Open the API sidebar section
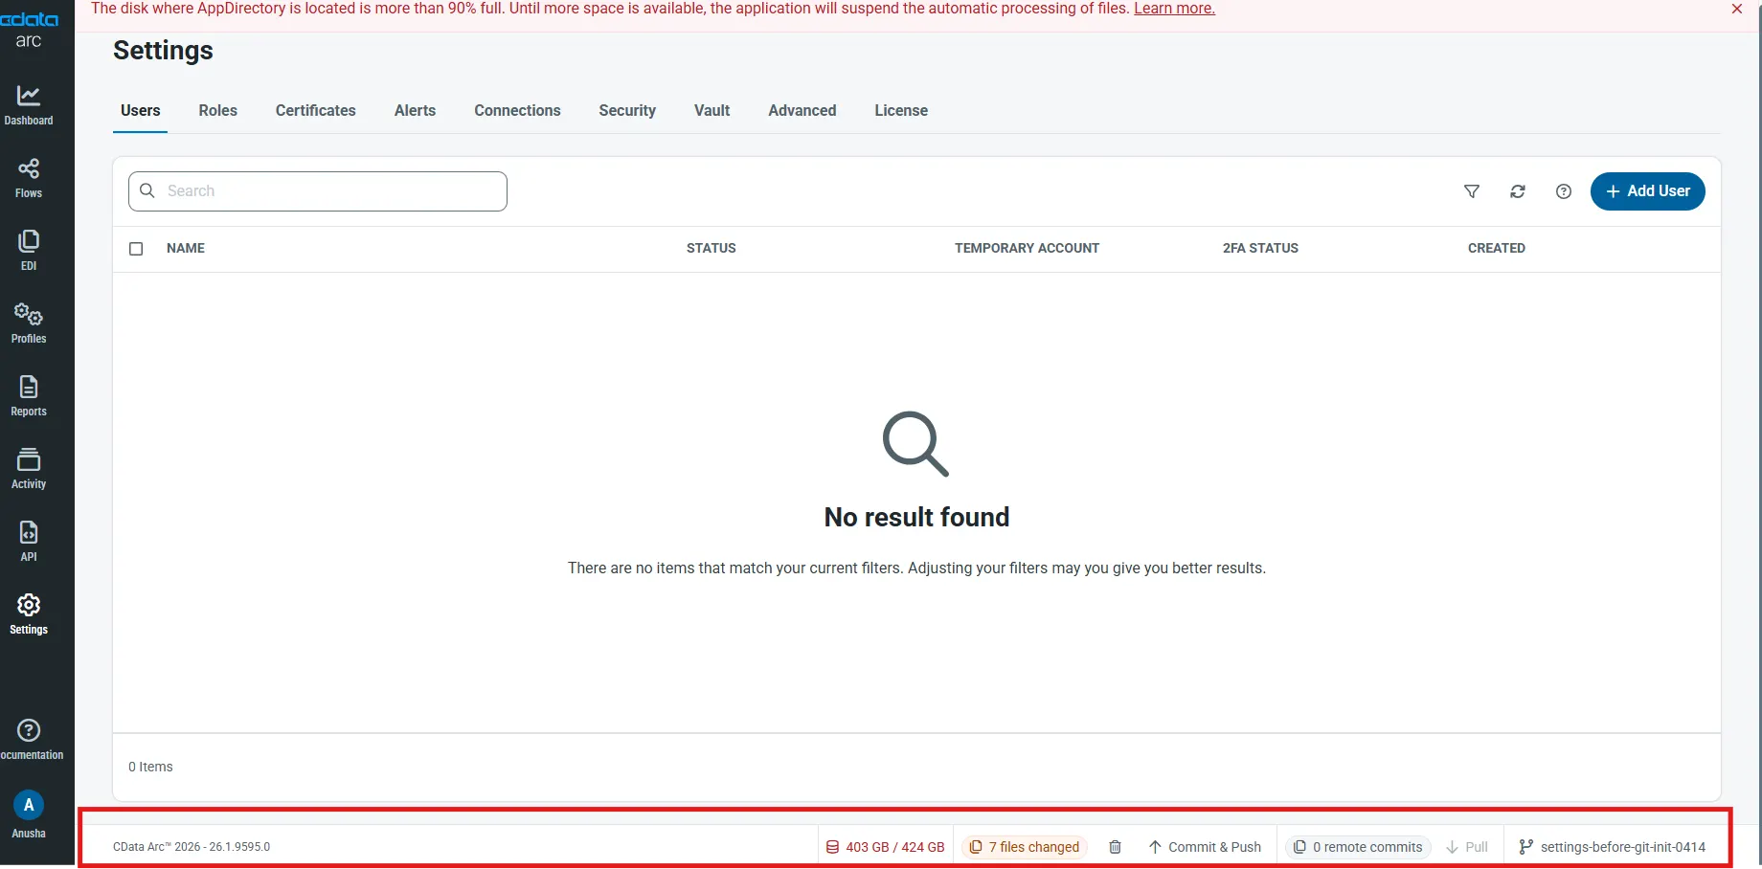The image size is (1762, 869). click(29, 542)
